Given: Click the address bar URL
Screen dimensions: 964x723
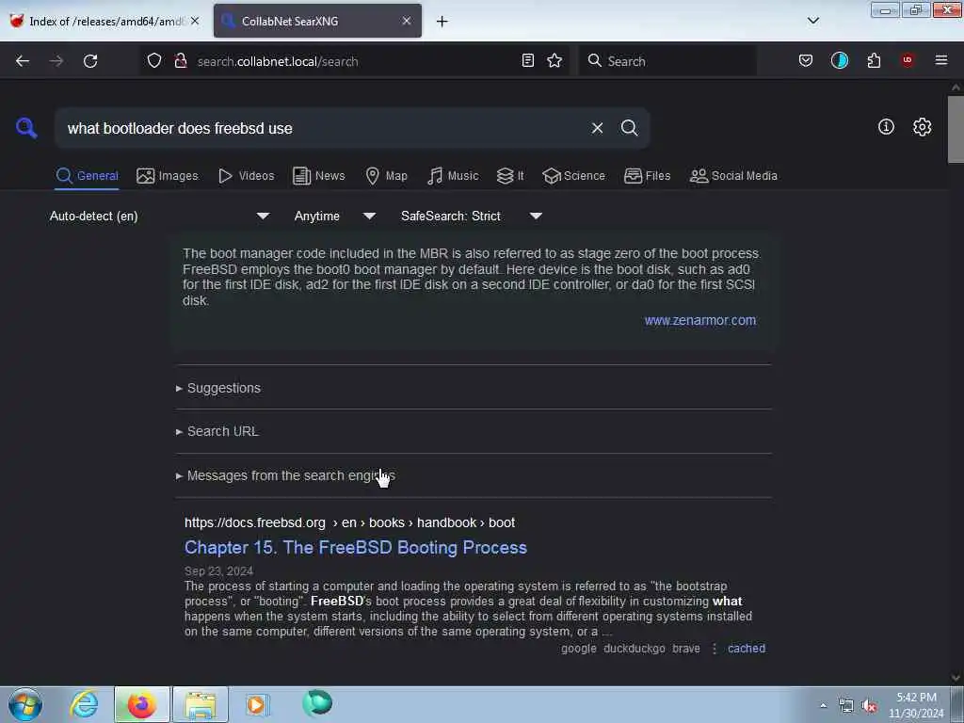Looking at the screenshot, I should click(x=278, y=61).
